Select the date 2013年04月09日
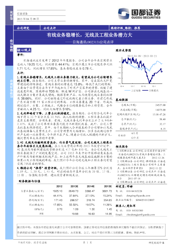Image resolution: width=176 pixels, height=249 pixels. (x=28, y=19)
